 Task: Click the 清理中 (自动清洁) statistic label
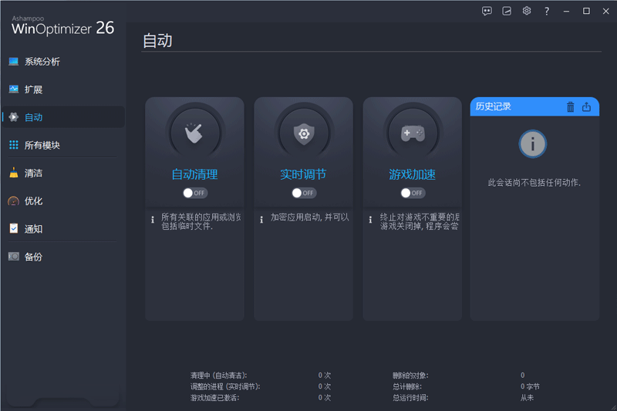219,376
